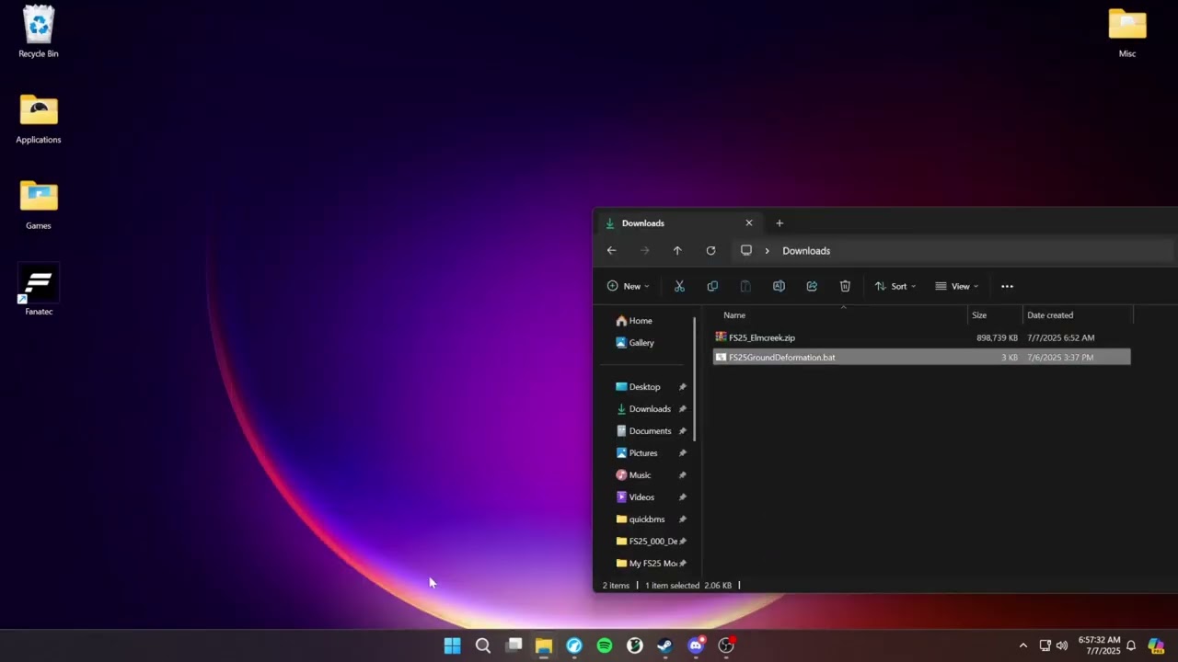
Task: Click Downloads in the address bar breadcrumb
Action: tap(806, 250)
